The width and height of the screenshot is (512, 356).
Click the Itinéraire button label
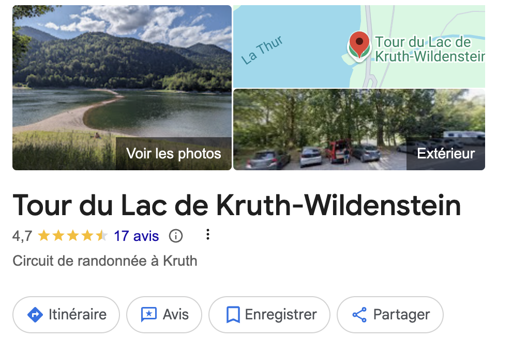(x=78, y=315)
